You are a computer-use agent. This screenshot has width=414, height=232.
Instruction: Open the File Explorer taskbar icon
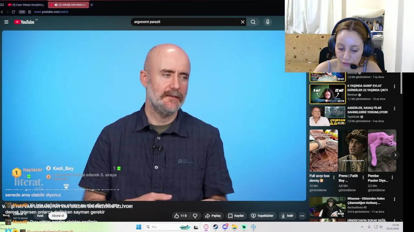[x=234, y=227]
